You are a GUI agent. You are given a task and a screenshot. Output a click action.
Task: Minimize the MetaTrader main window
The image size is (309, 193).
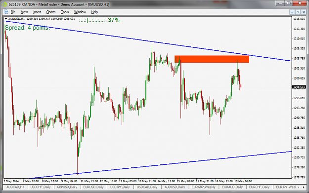point(280,3)
